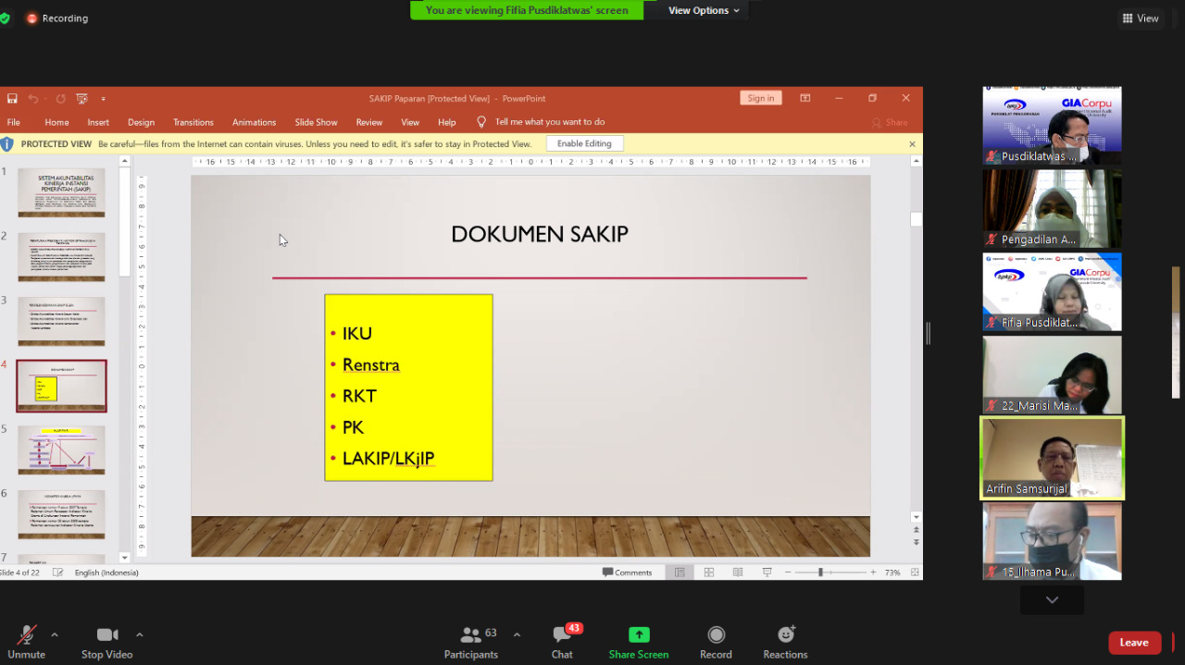Start slideshow from beginning via Quick Access icon
Image resolution: width=1185 pixels, height=665 pixels.
tap(81, 98)
